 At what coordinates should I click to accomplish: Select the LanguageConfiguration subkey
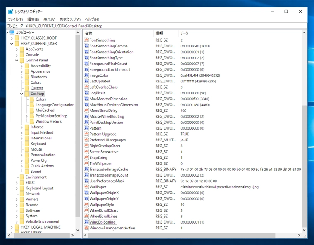click(x=55, y=105)
